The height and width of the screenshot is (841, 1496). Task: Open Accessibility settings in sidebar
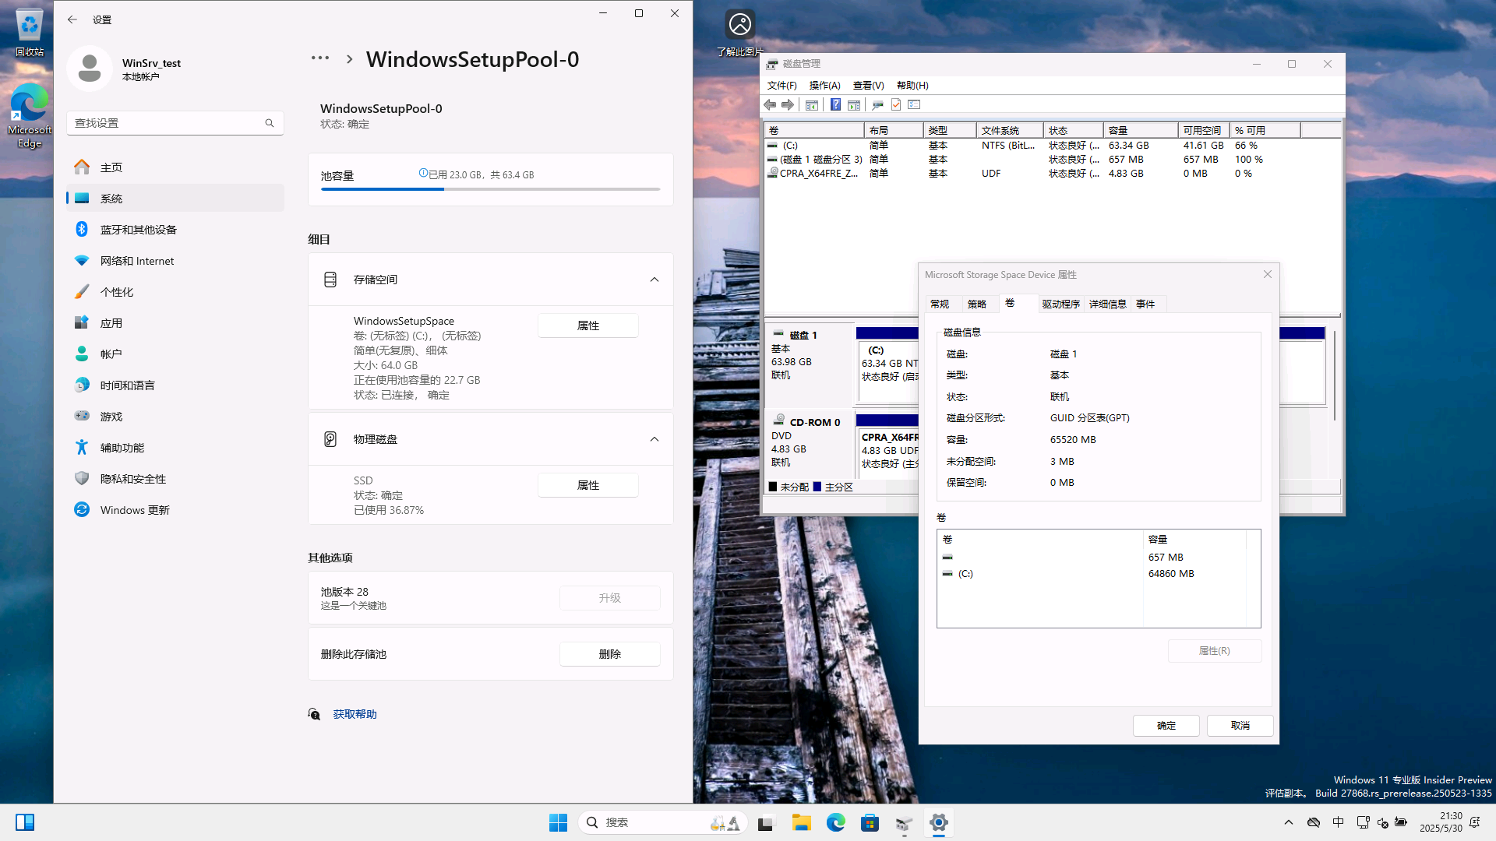(x=175, y=447)
